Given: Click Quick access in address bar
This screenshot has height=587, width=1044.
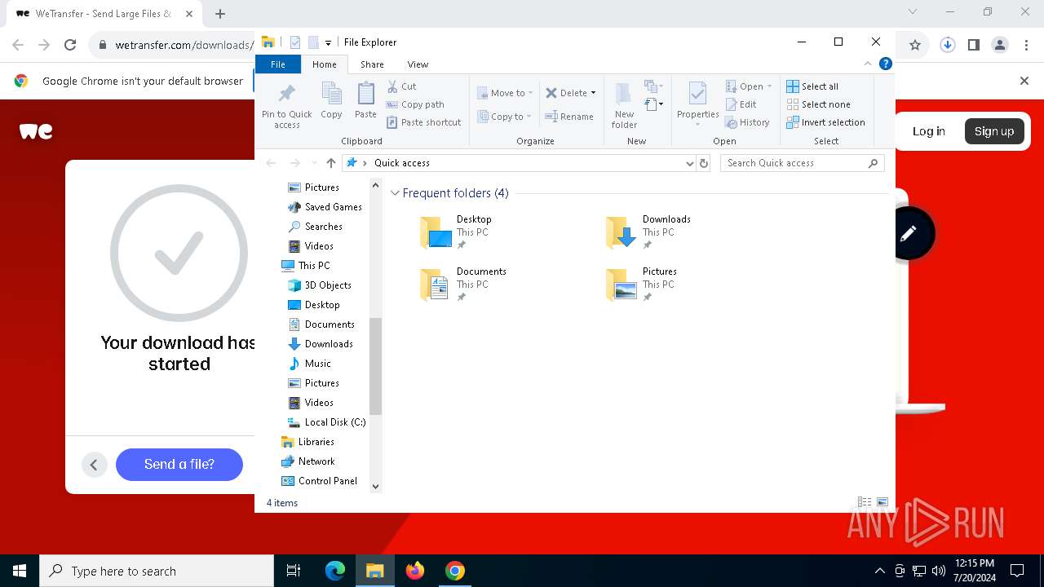Looking at the screenshot, I should (402, 163).
